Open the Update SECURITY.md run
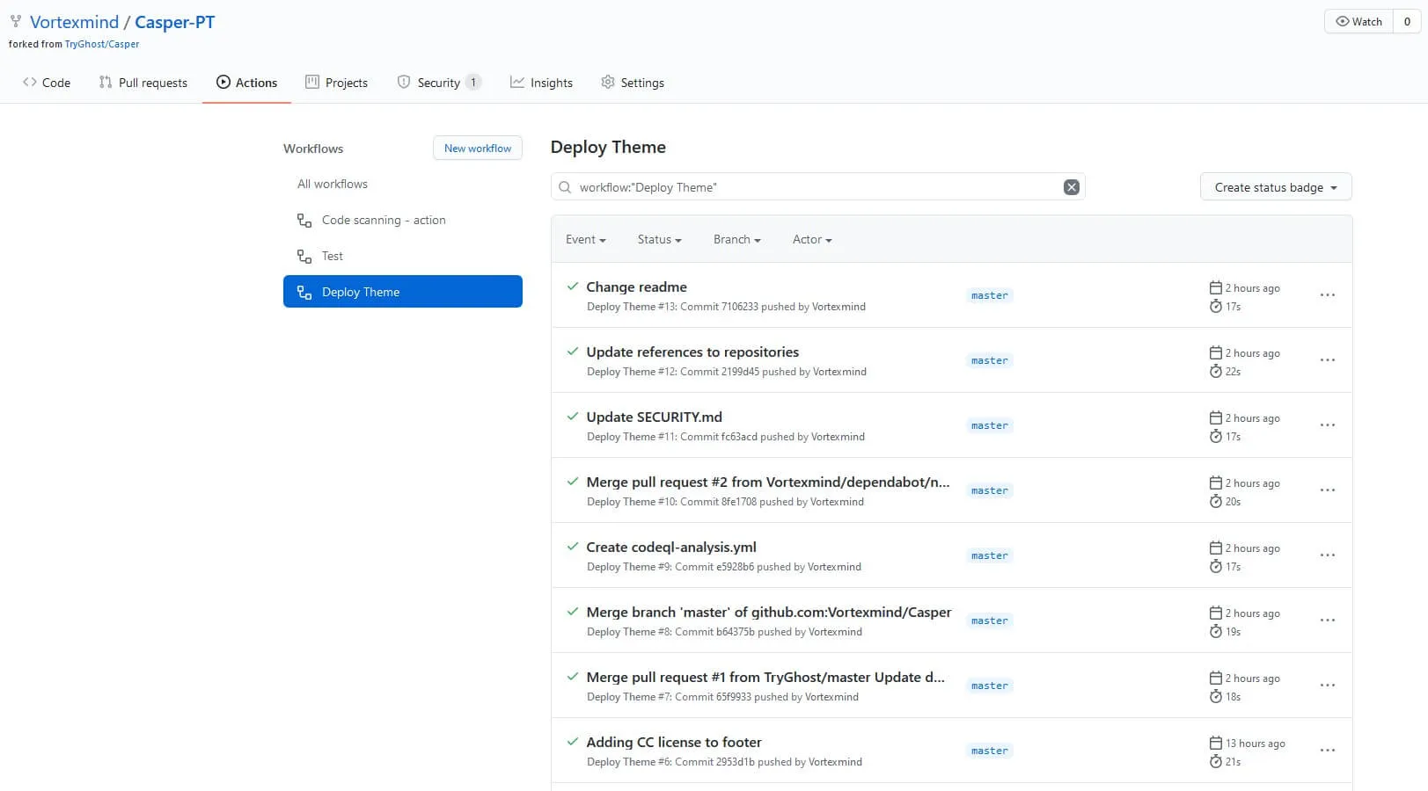 pyautogui.click(x=654, y=417)
